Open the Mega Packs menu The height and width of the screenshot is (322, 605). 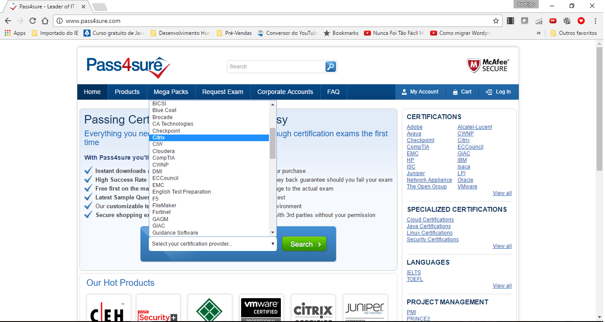coord(171,92)
